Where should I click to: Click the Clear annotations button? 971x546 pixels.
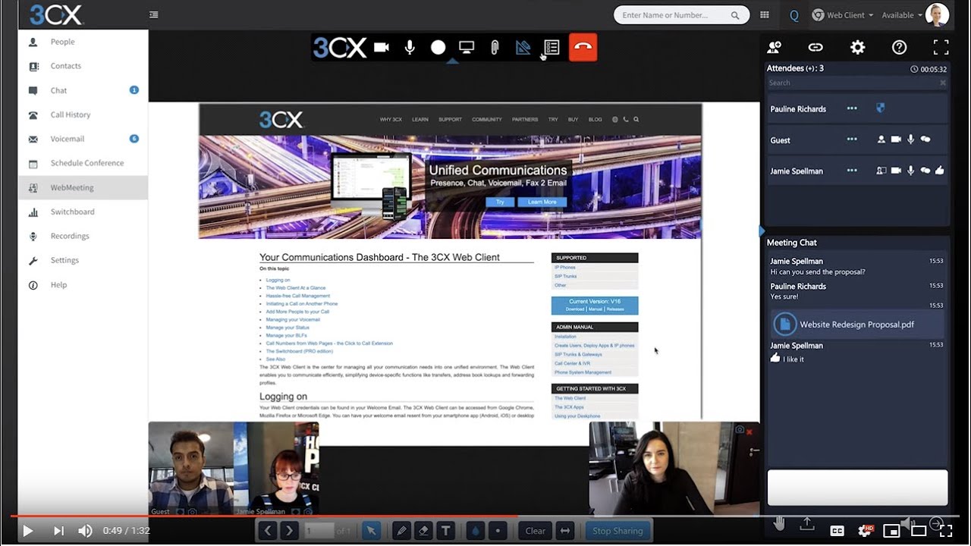pyautogui.click(x=536, y=531)
